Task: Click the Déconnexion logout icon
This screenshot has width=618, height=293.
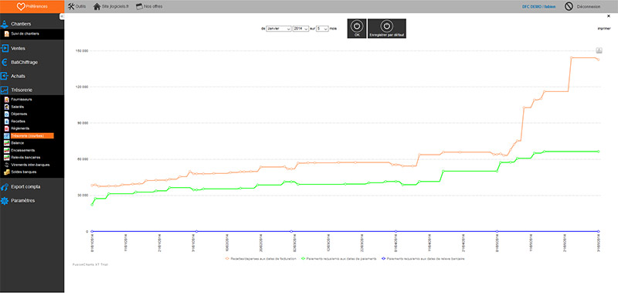Action: pyautogui.click(x=569, y=7)
